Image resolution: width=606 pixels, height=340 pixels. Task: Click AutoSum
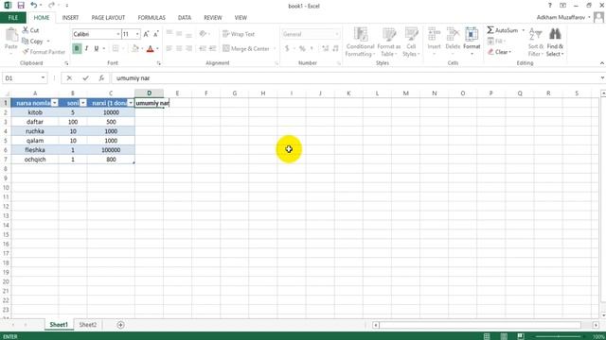503,30
